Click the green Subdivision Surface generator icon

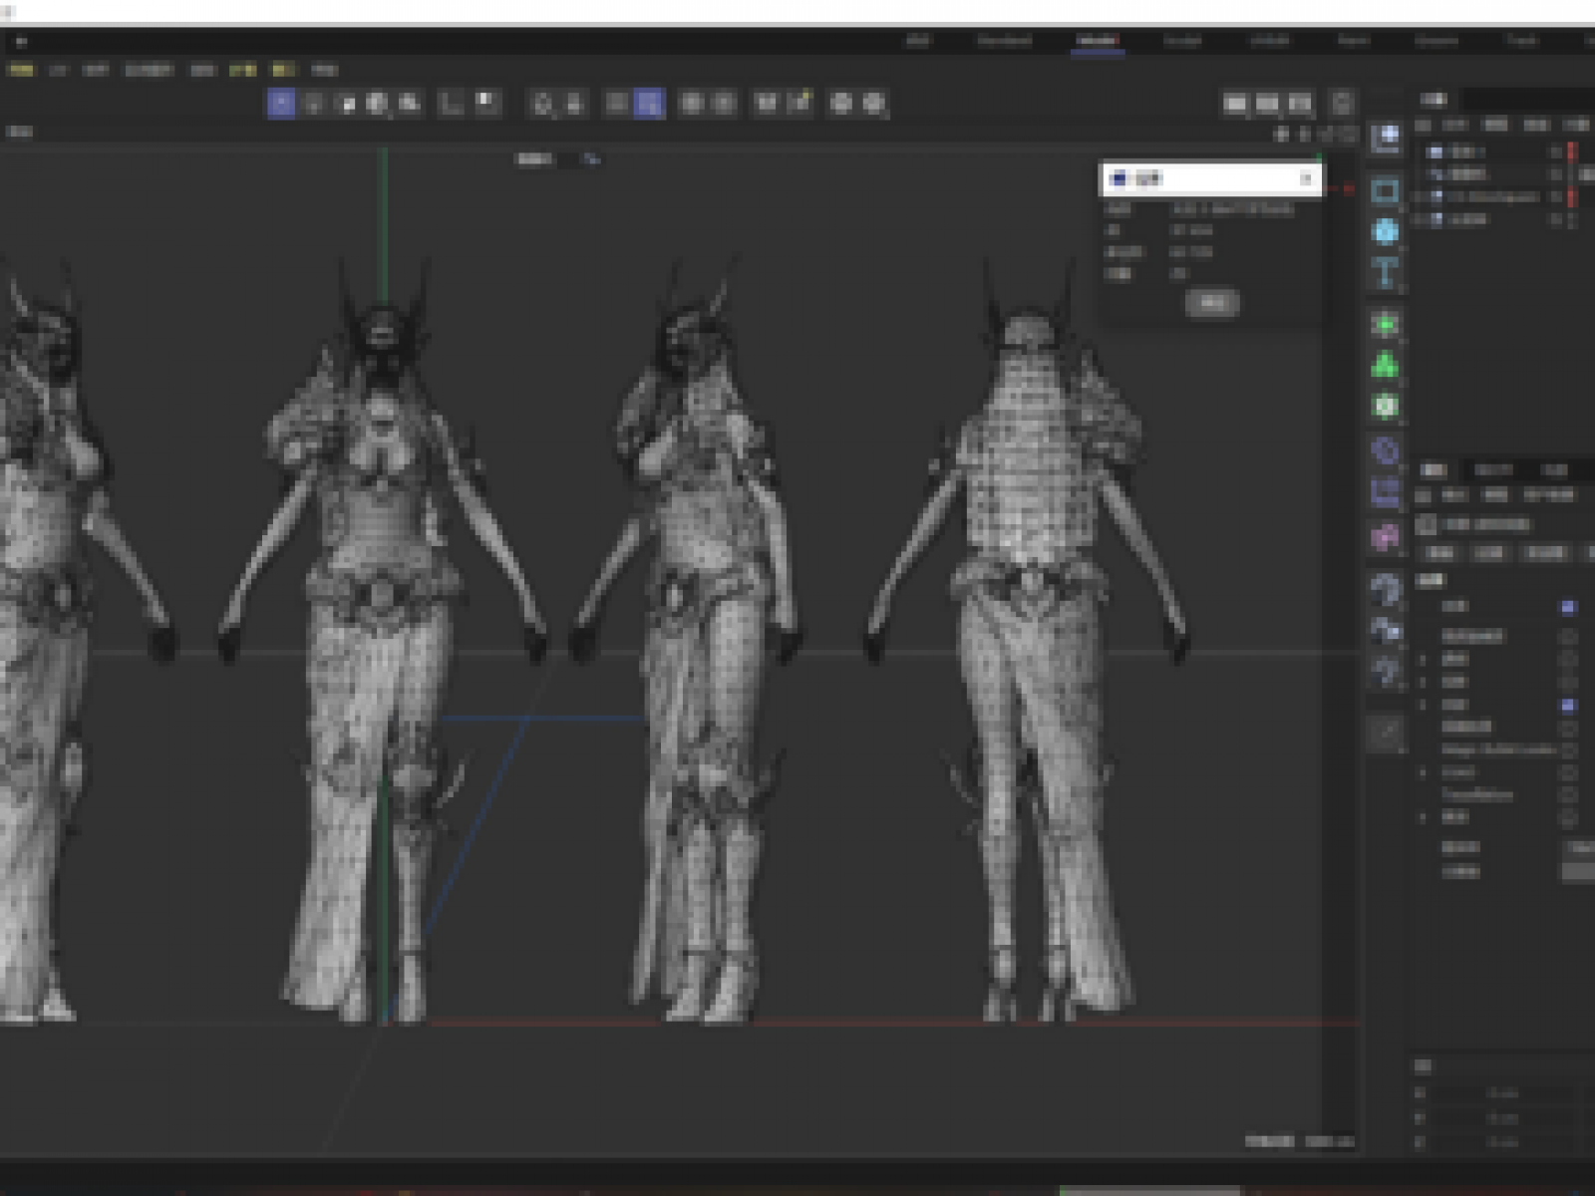click(x=1385, y=324)
